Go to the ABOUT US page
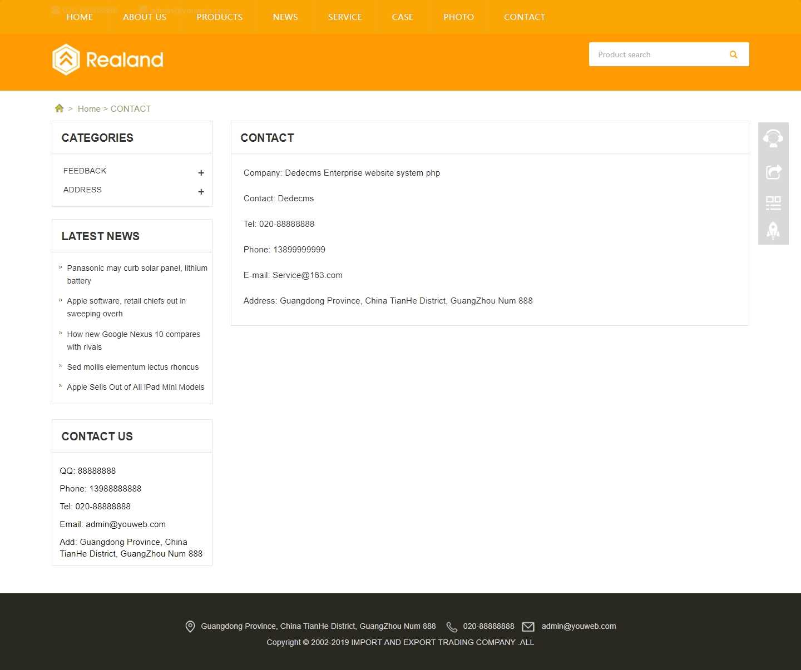 pos(145,17)
